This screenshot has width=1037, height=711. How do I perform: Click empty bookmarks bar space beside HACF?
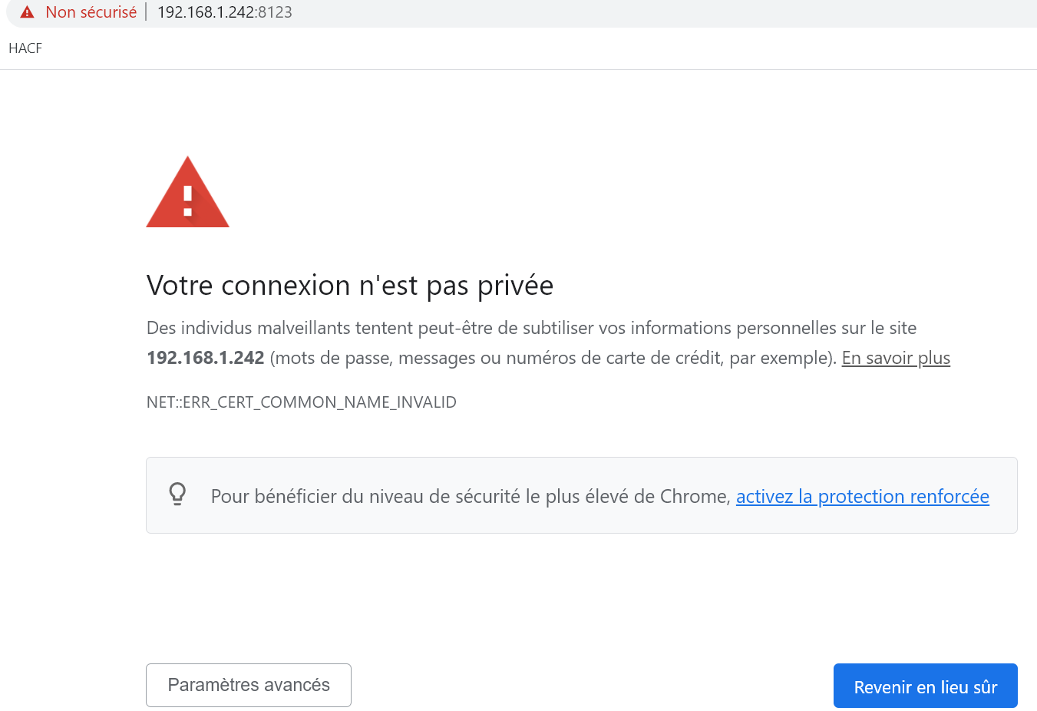click(537, 48)
